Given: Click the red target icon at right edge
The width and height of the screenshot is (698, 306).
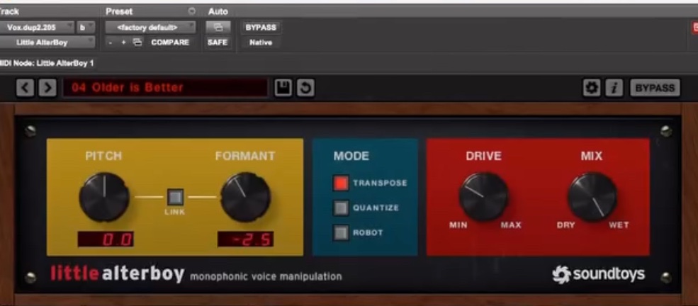Looking at the screenshot, I should coord(695,28).
